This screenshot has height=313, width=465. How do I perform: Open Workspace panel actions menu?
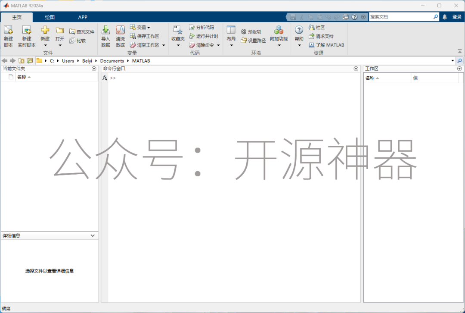[x=459, y=69]
